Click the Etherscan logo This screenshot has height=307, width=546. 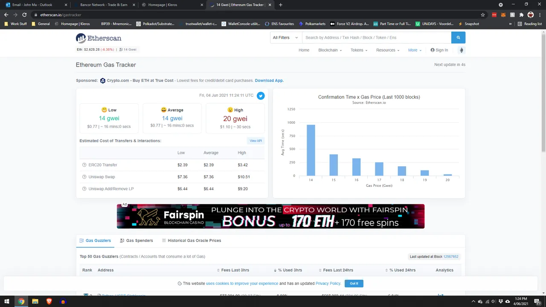tap(99, 38)
